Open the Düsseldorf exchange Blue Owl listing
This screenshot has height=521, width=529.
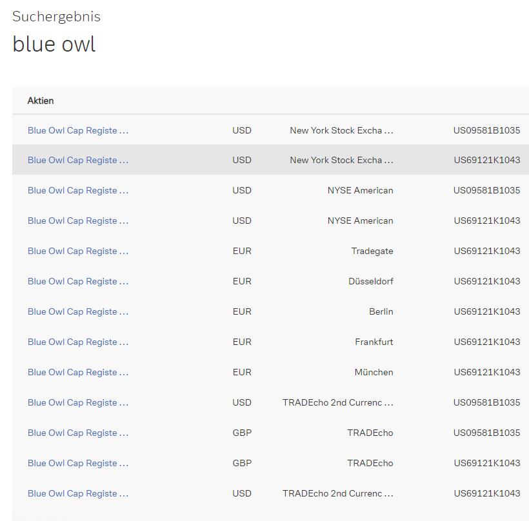tap(77, 281)
